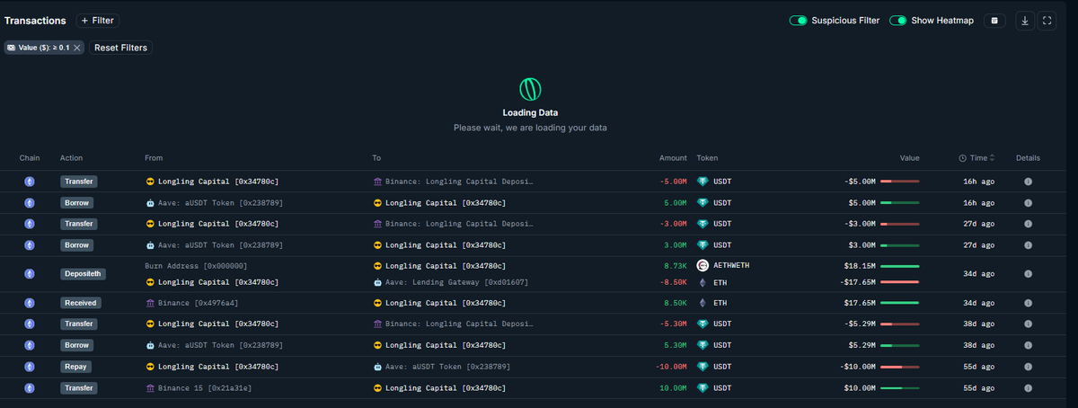Remove the Value ($) ≥ 0.1 filter chip
Screen dimensions: 1078x408
click(x=77, y=48)
